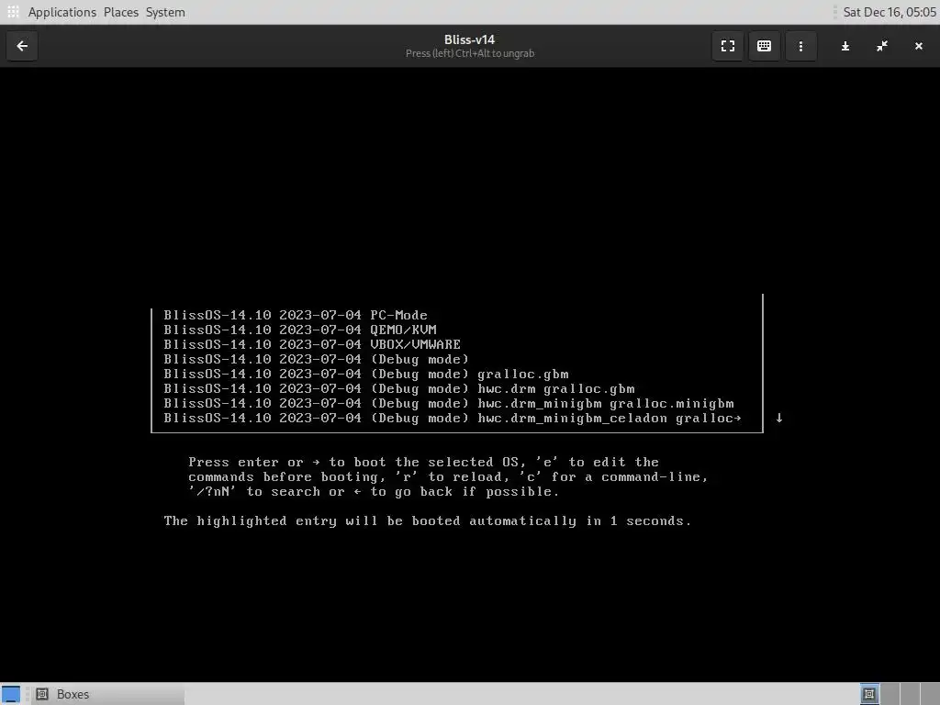Select the Boxes taskbar entry
The height and width of the screenshot is (705, 940).
click(x=106, y=694)
